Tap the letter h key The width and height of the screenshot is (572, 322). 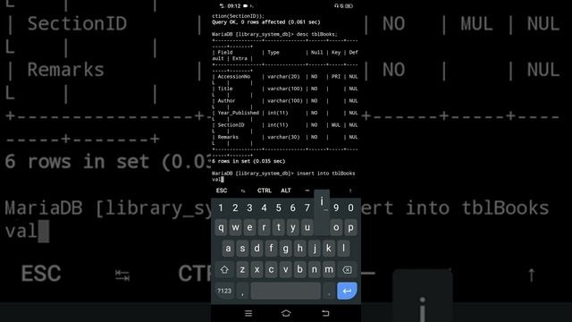(300, 249)
